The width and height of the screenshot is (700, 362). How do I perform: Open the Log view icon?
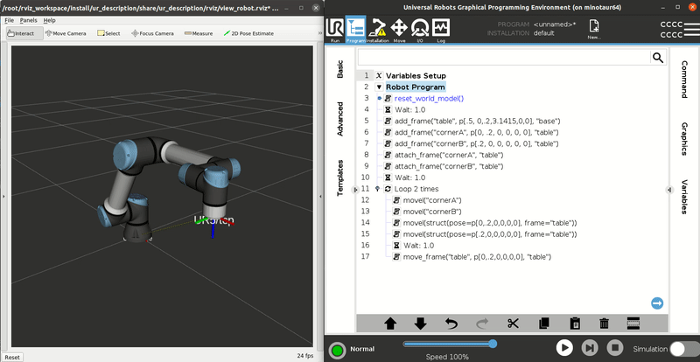(441, 30)
